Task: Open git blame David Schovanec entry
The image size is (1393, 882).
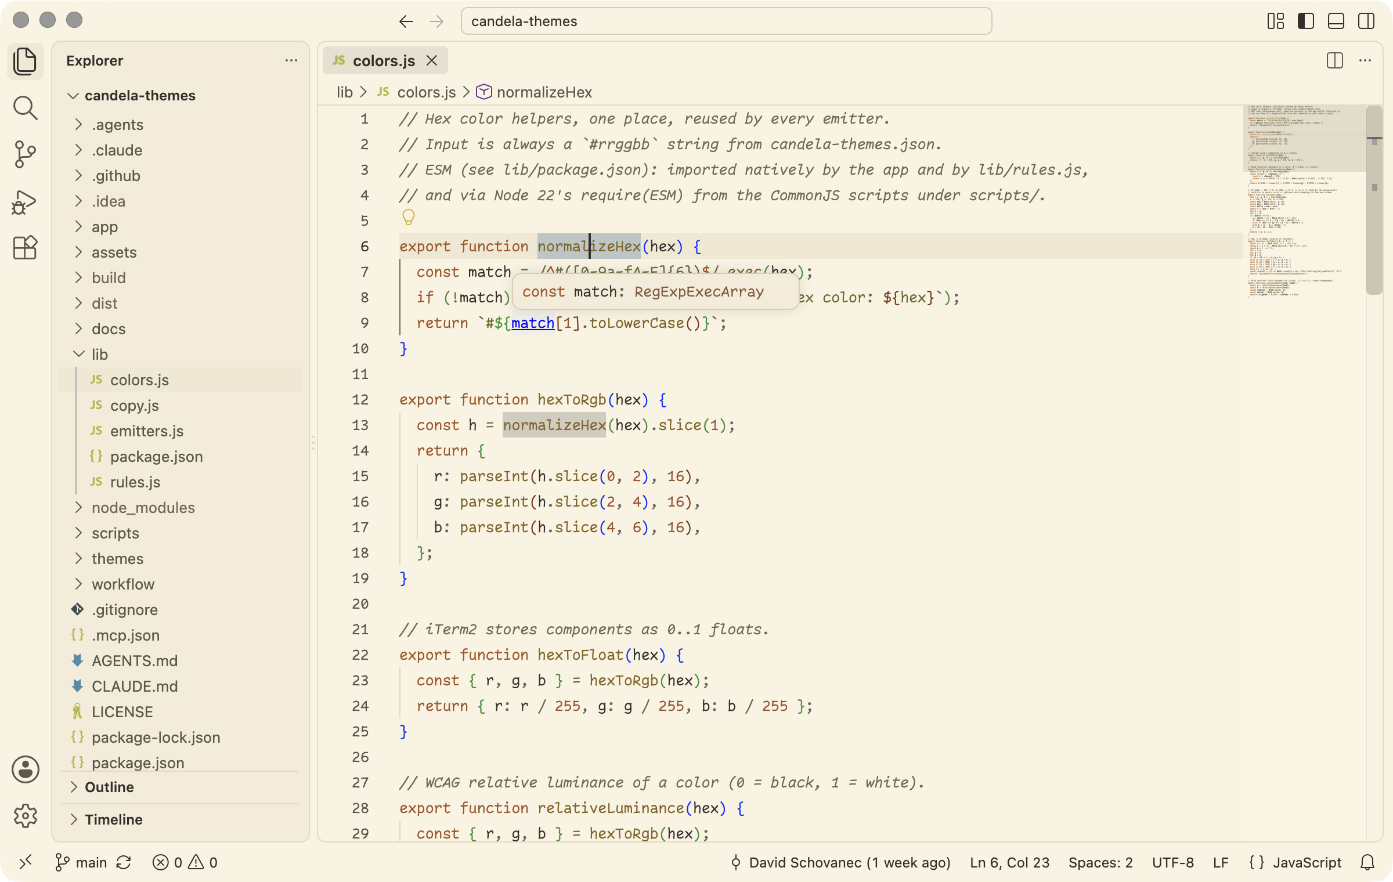Action: point(840,862)
